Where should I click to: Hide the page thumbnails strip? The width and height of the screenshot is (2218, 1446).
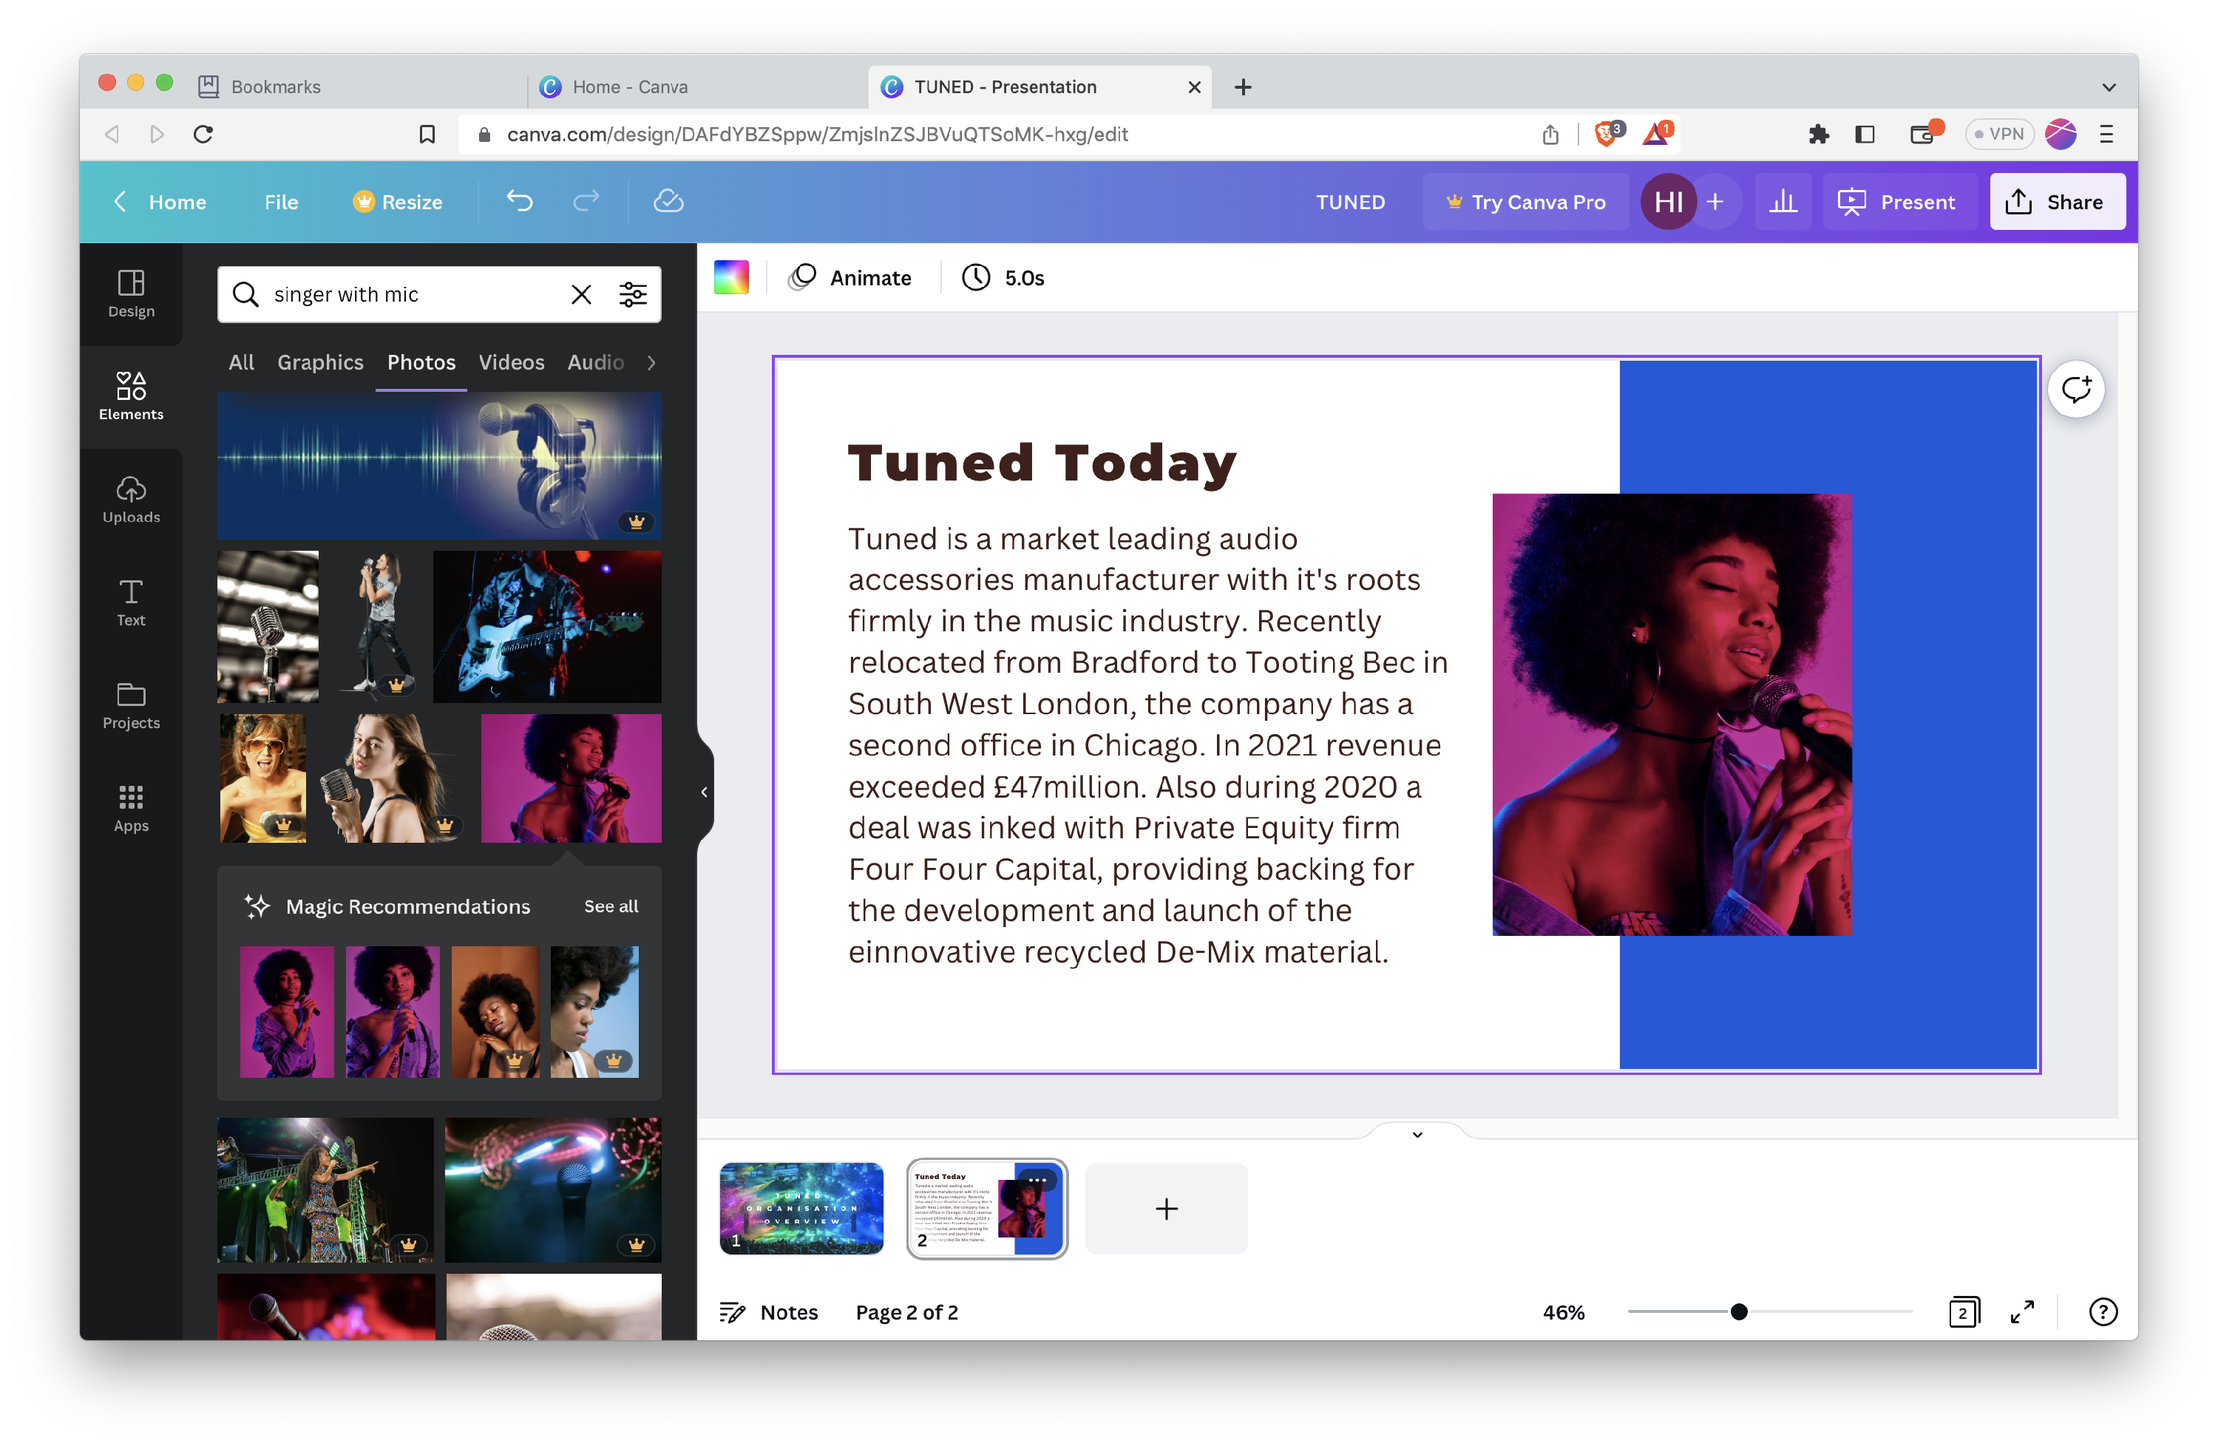point(1417,1134)
